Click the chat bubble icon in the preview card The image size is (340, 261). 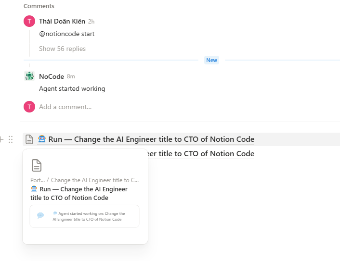pos(40,215)
